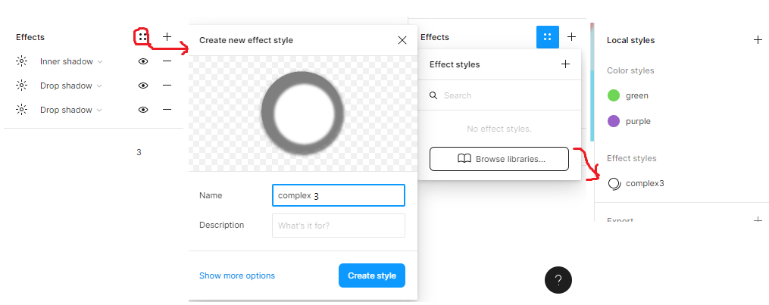Open the help question mark button
The height and width of the screenshot is (305, 769).
(558, 280)
